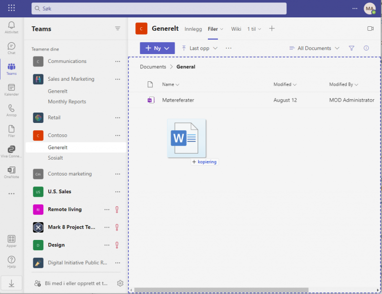
Task: Expand the Modified column sort menu
Action: pyautogui.click(x=285, y=84)
